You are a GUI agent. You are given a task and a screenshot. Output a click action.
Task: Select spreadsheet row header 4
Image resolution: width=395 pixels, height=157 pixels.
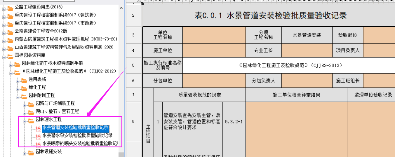pos(133,50)
